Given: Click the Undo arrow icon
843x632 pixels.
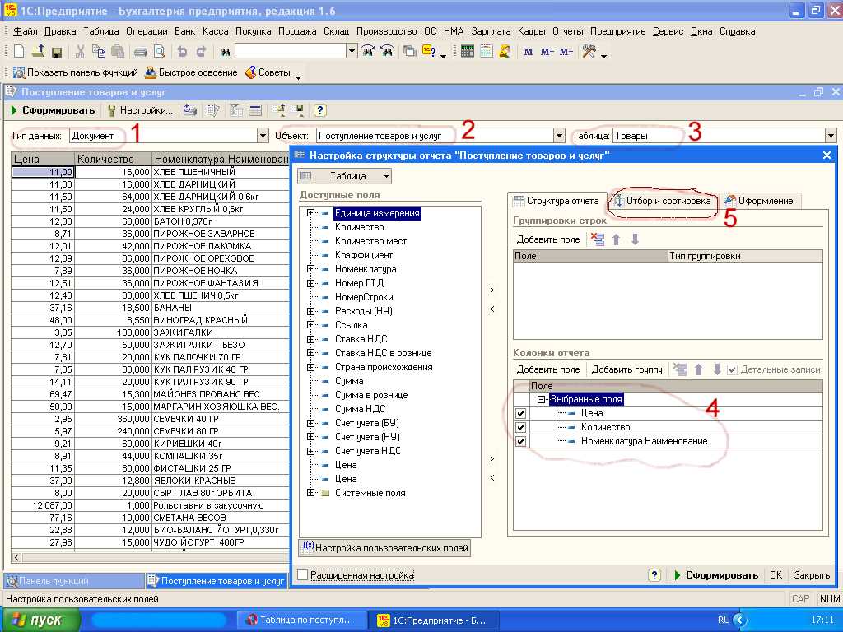Looking at the screenshot, I should click(182, 52).
